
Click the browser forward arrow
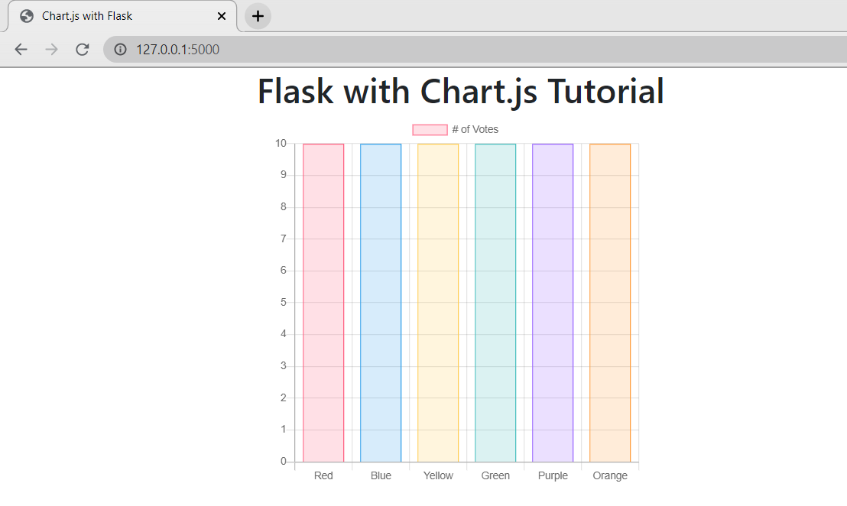(51, 50)
